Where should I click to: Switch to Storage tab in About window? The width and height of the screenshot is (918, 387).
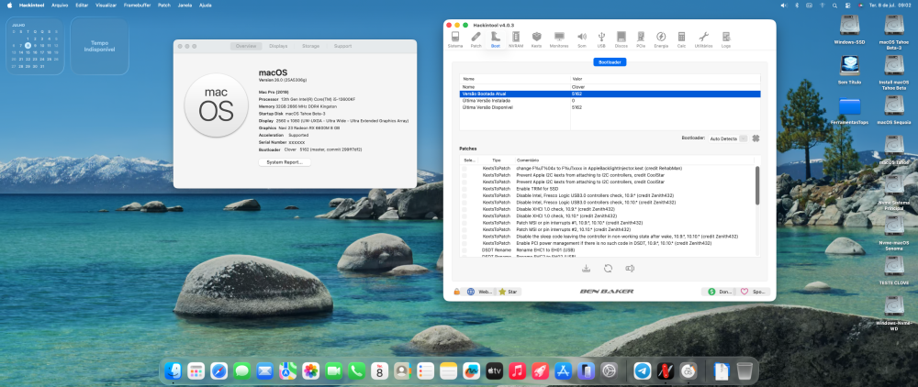click(311, 46)
